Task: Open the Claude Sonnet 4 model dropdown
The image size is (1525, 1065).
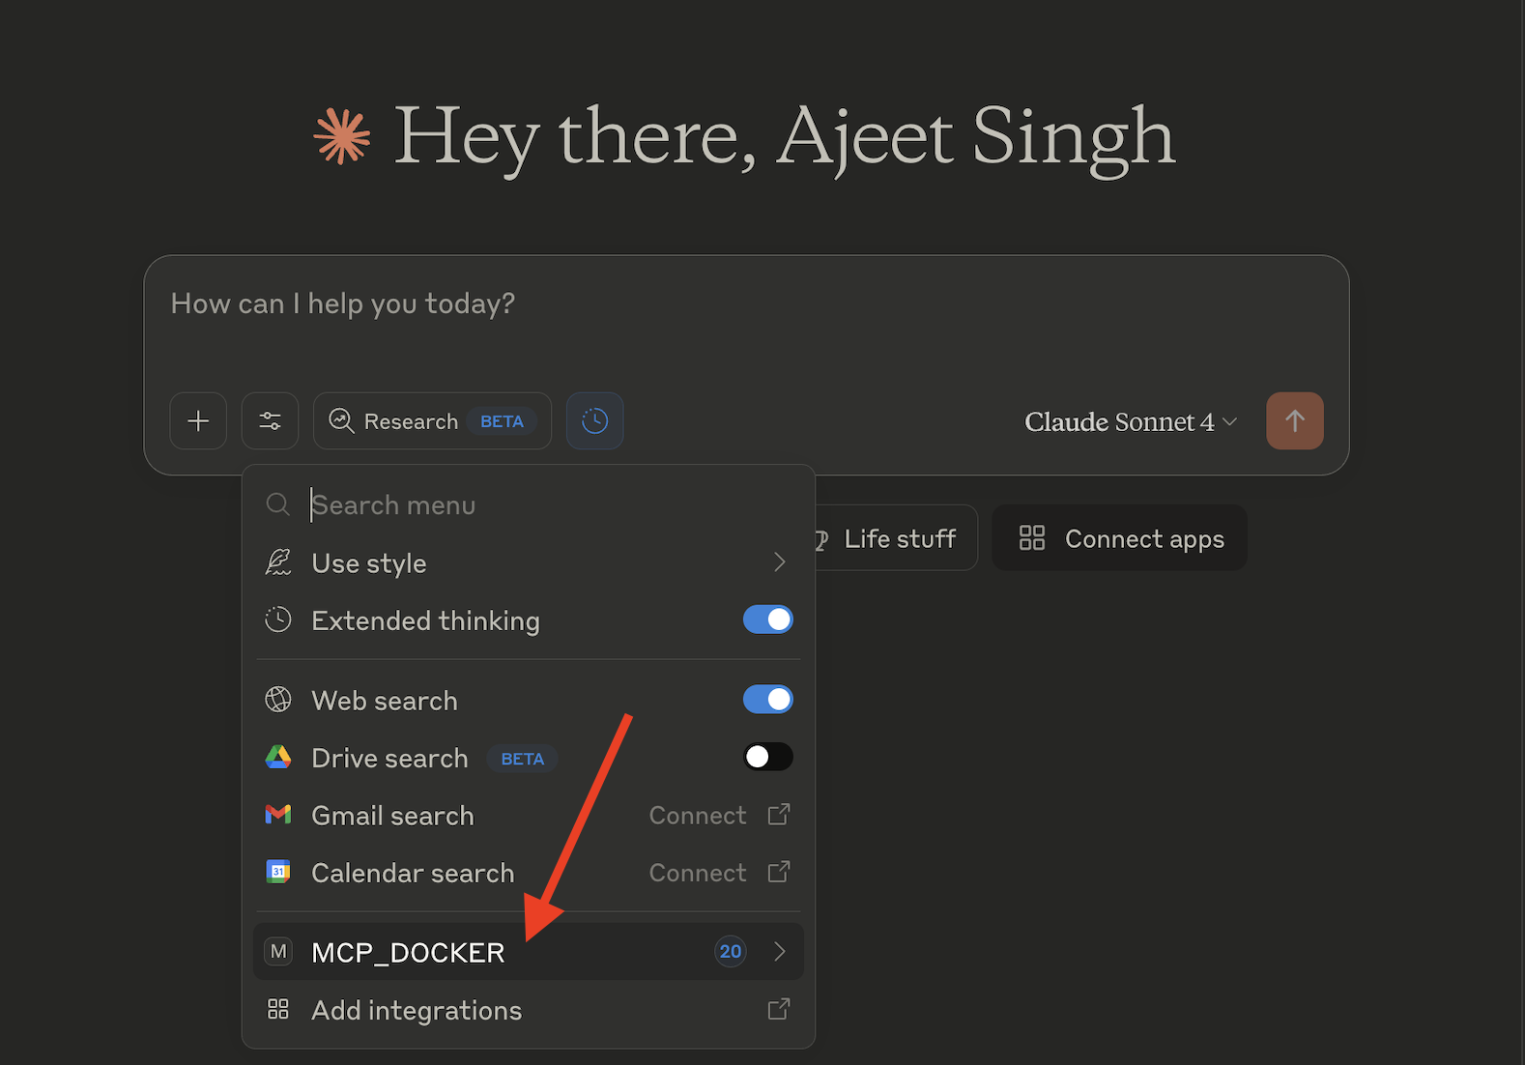Action: click(x=1130, y=422)
